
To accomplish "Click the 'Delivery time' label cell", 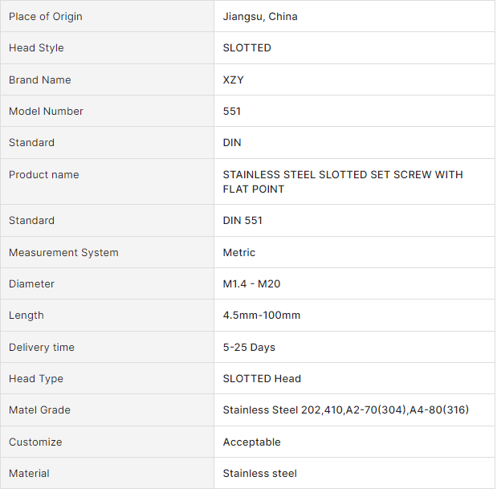I will 42,348.
